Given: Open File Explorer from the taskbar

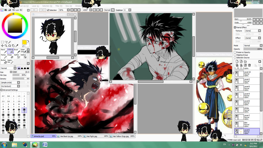Looking at the screenshot, I should point(14,145).
